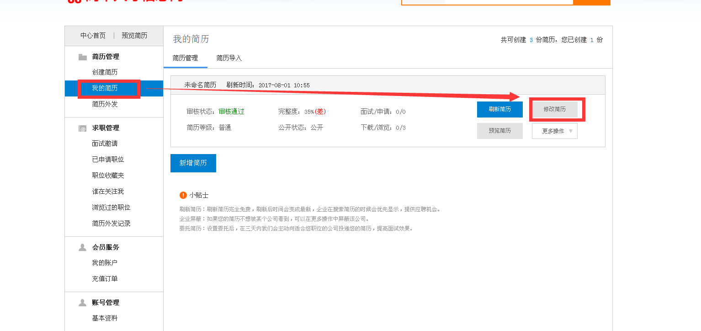Switch to the 简历导入 tab
This screenshot has height=331, width=701.
tap(229, 58)
